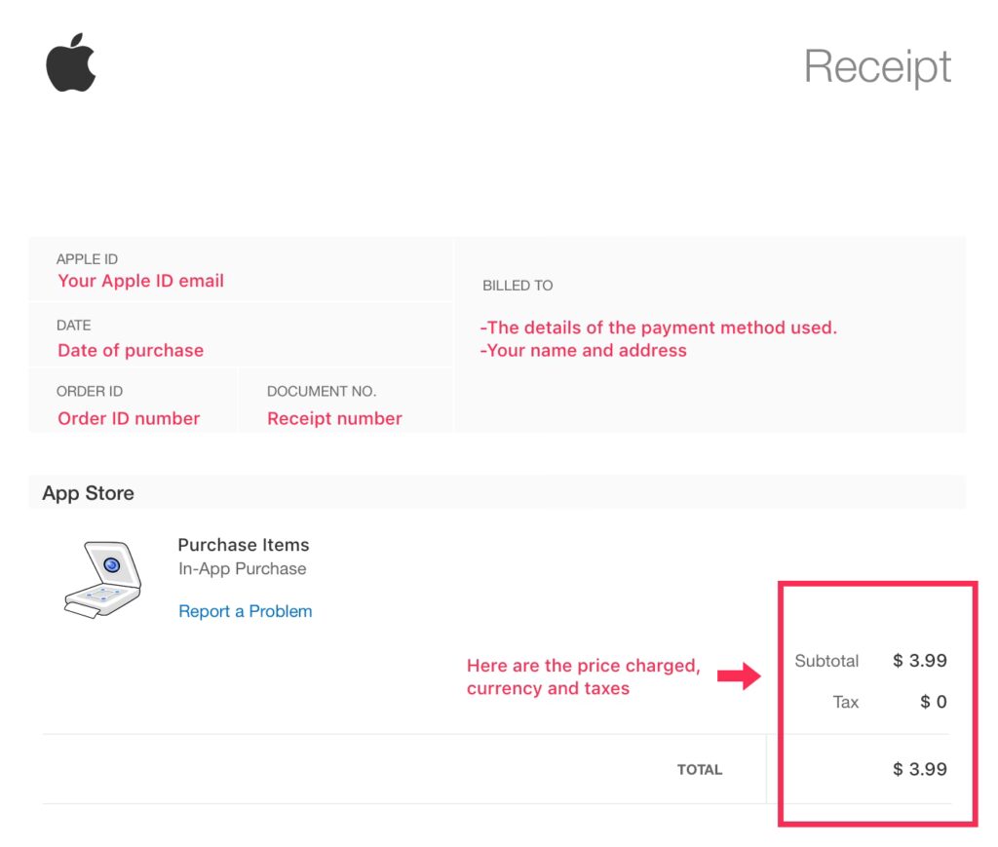
Task: Click the Purchase Items title
Action: [244, 545]
